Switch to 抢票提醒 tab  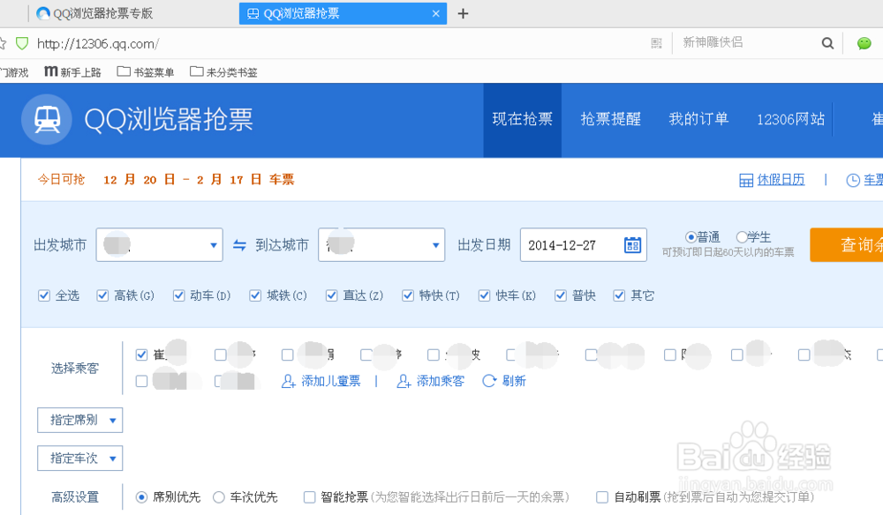click(x=610, y=119)
